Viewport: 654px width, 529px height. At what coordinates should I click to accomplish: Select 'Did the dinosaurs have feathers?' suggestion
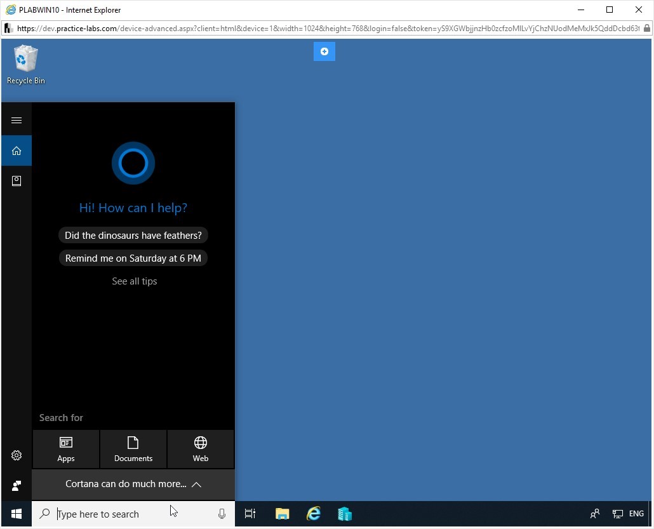(133, 236)
